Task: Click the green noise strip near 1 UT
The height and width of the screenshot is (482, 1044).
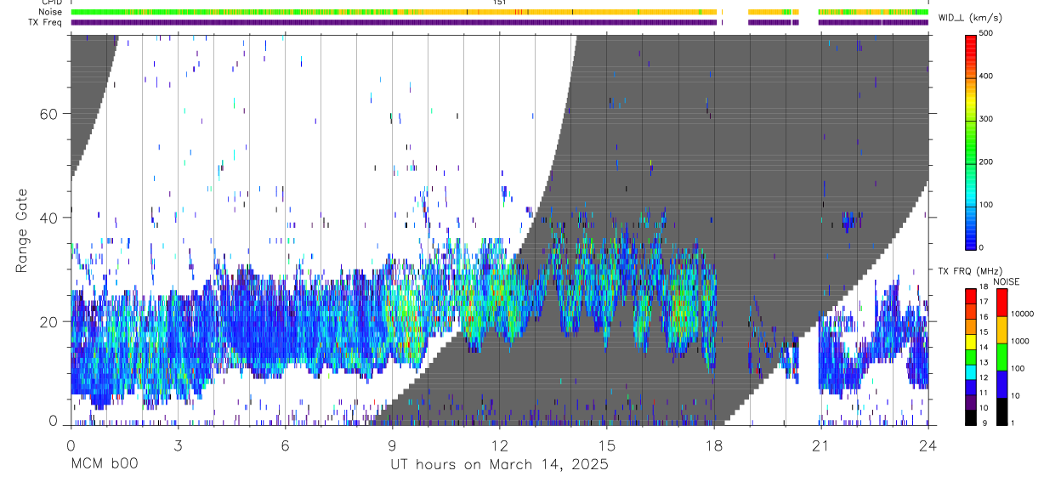Action: click(106, 12)
